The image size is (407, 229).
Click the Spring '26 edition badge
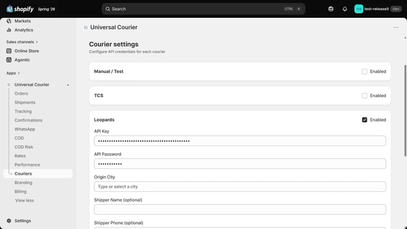pyautogui.click(x=46, y=9)
